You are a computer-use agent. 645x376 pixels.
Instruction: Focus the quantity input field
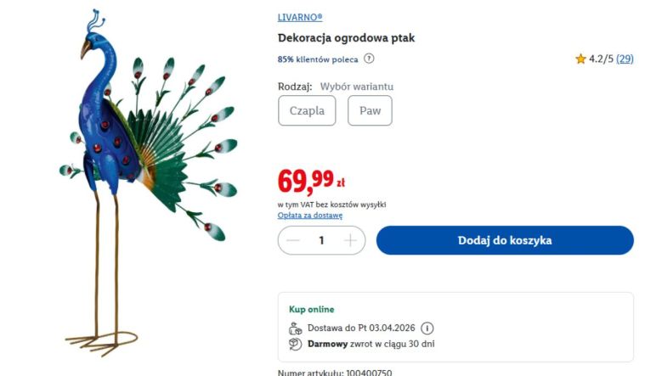pyautogui.click(x=321, y=240)
